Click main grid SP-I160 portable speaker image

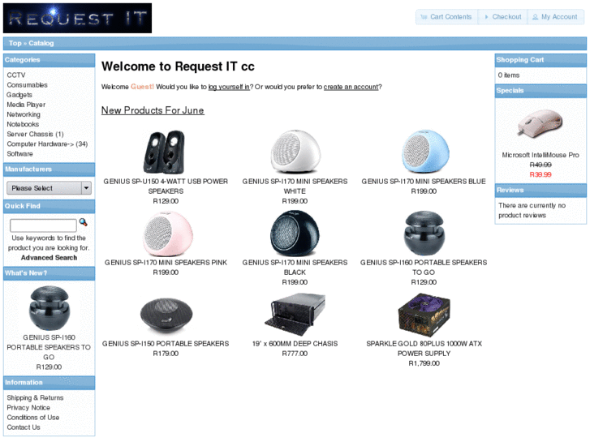coord(424,234)
